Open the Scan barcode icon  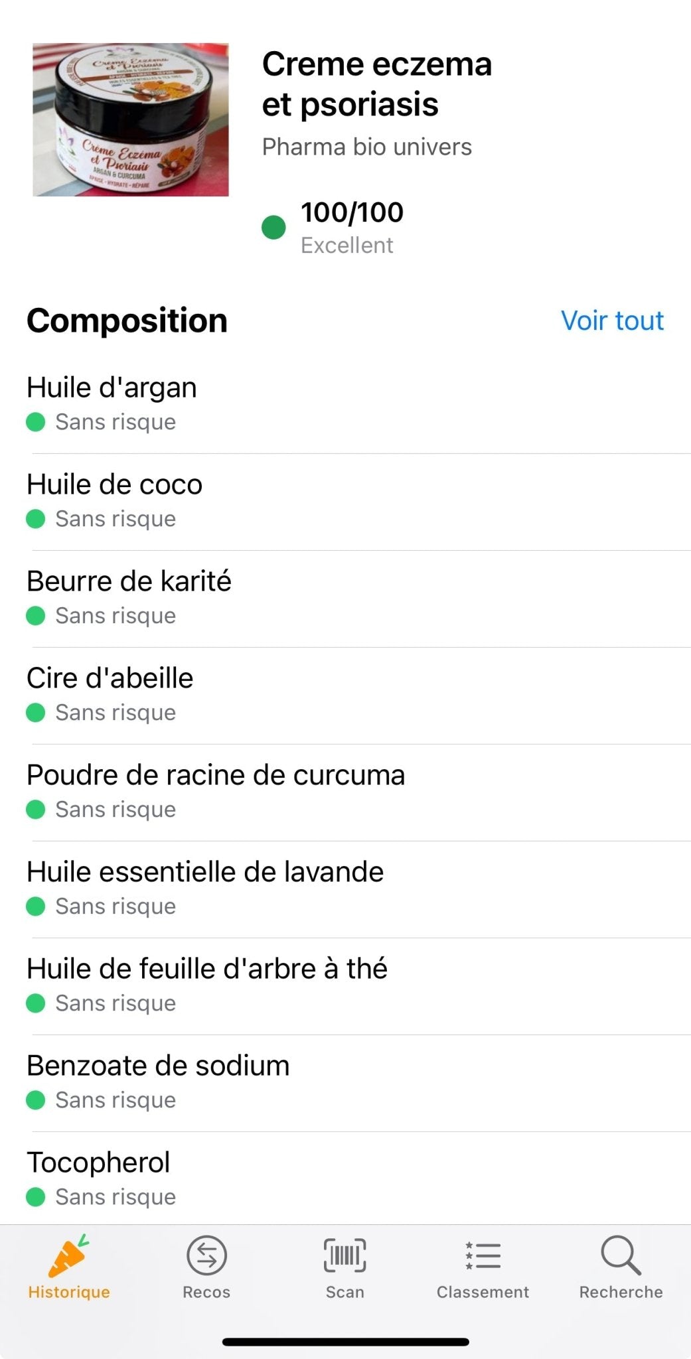pyautogui.click(x=345, y=1256)
